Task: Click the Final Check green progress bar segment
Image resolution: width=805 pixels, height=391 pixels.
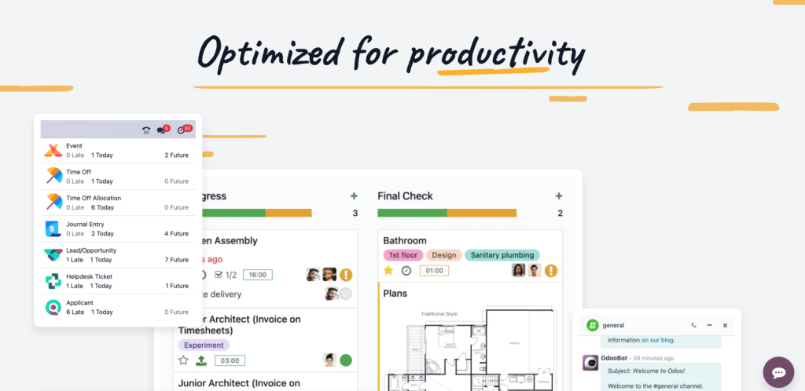Action: click(x=412, y=213)
